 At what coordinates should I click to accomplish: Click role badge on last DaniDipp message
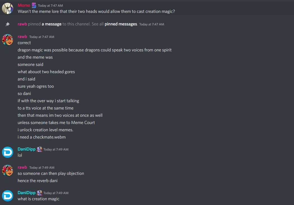(39, 193)
